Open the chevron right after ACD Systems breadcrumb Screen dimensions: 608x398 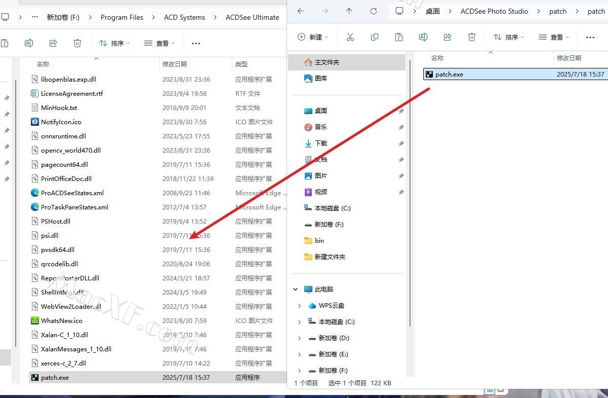click(215, 17)
